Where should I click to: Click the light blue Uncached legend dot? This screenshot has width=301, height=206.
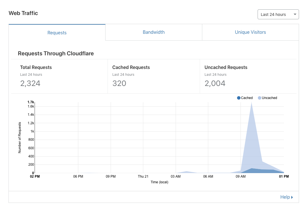coord(259,98)
